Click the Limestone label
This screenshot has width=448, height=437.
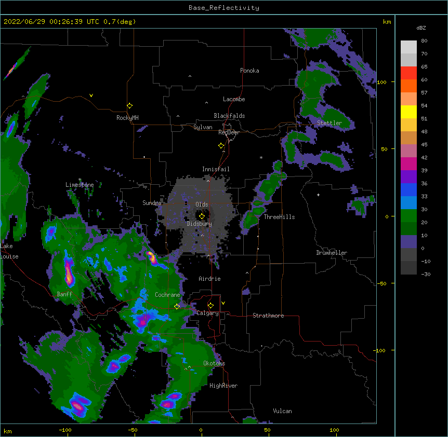pos(80,185)
